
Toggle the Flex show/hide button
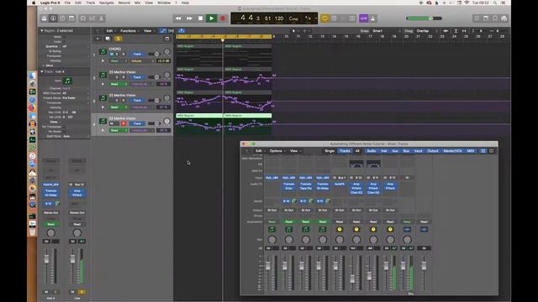171,31
